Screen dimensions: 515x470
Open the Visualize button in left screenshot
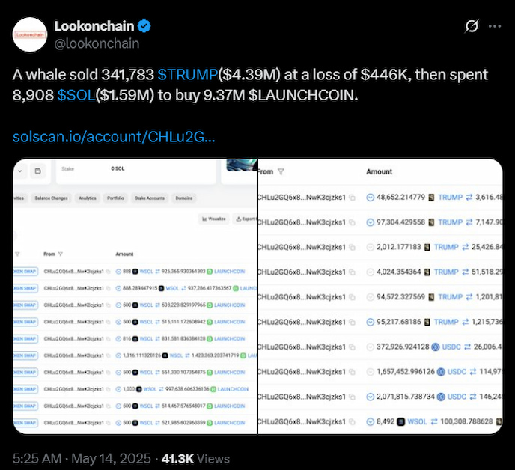pyautogui.click(x=214, y=219)
